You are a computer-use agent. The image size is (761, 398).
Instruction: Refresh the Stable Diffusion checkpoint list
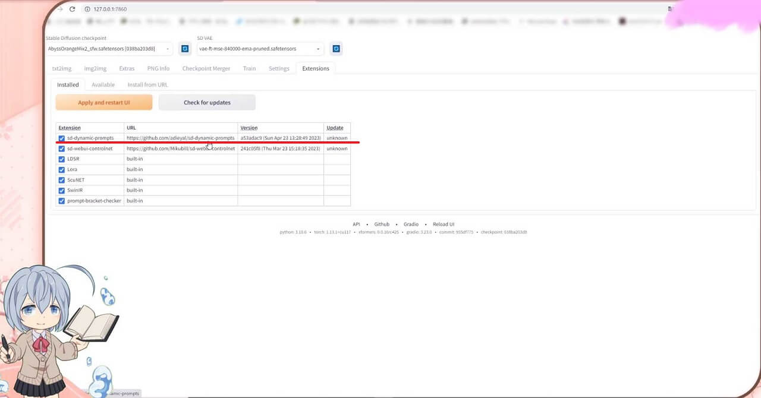coord(185,49)
